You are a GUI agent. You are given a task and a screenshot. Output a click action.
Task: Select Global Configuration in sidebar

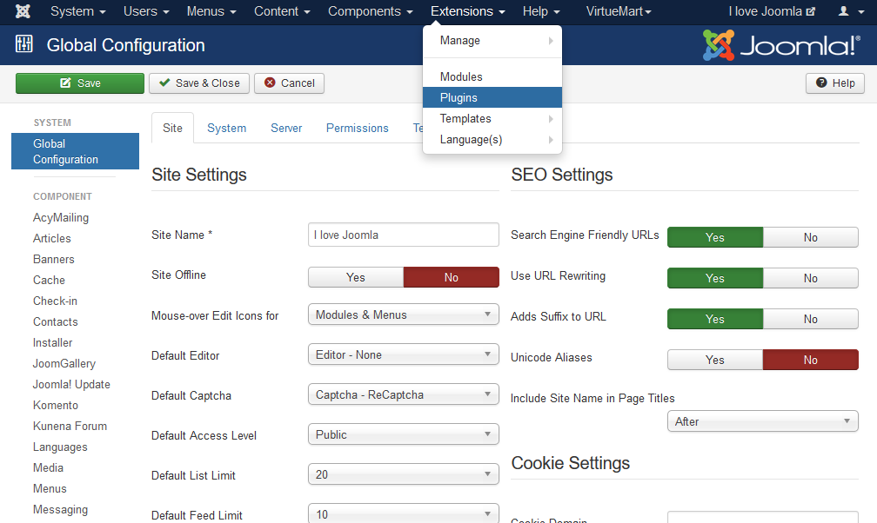pyautogui.click(x=75, y=151)
